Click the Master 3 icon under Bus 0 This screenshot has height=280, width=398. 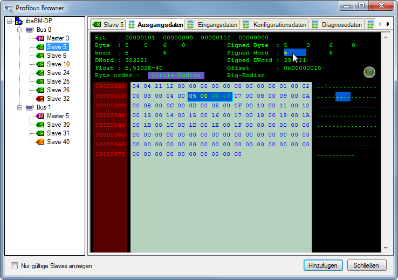40,38
